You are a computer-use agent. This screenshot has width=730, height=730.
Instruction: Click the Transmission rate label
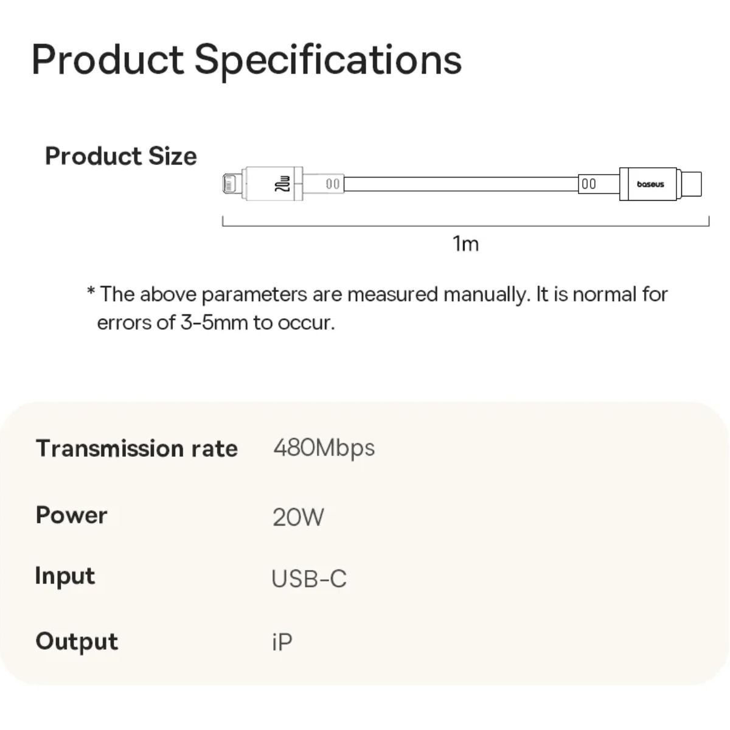point(137,449)
